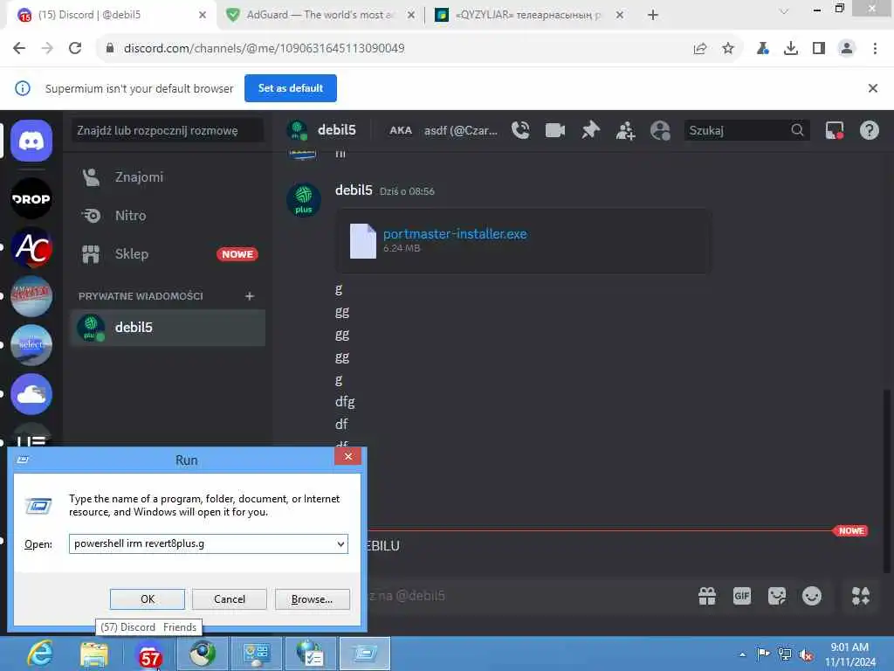894x671 pixels.
Task: Dismiss the default browser info bar
Action: [872, 88]
